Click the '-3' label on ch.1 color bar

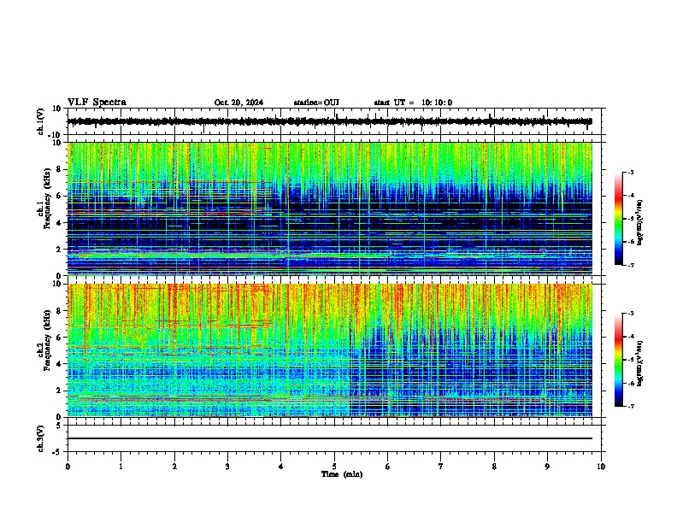[631, 173]
